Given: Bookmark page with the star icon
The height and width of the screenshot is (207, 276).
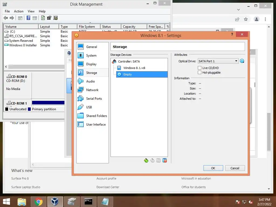Looking at the screenshot, I should pyautogui.click(x=246, y=19).
